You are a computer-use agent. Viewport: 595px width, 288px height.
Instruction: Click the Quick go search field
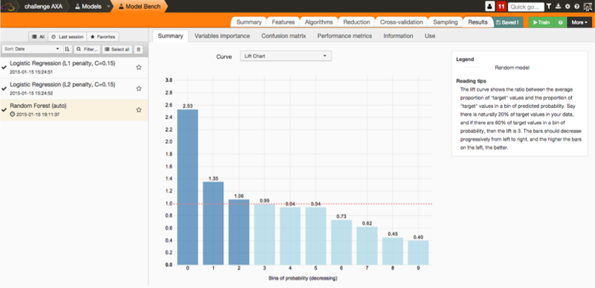526,7
